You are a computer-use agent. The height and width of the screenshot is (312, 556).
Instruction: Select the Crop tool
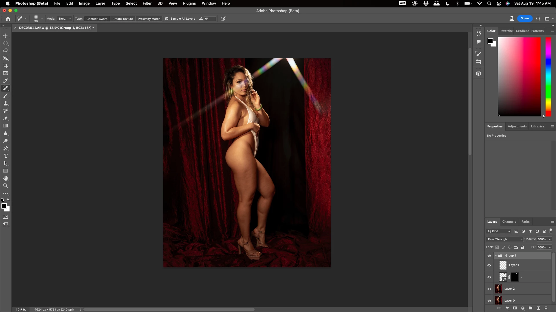pos(6,66)
